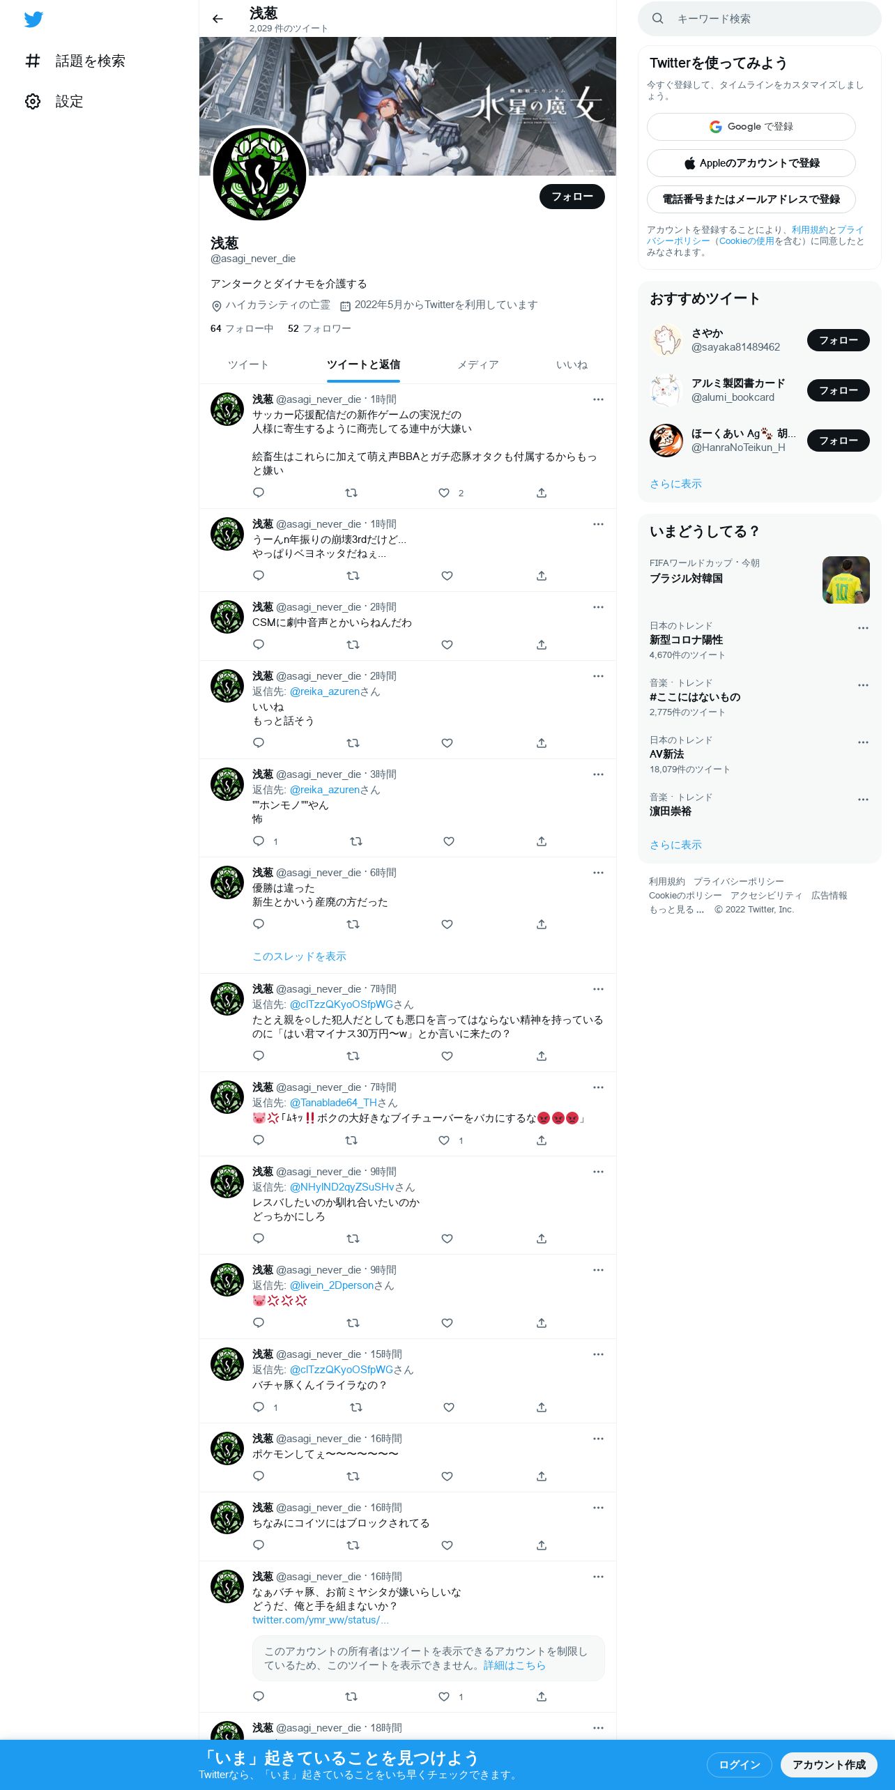This screenshot has height=1790, width=895.
Task: Go back using the arrow icon
Action: point(217,19)
